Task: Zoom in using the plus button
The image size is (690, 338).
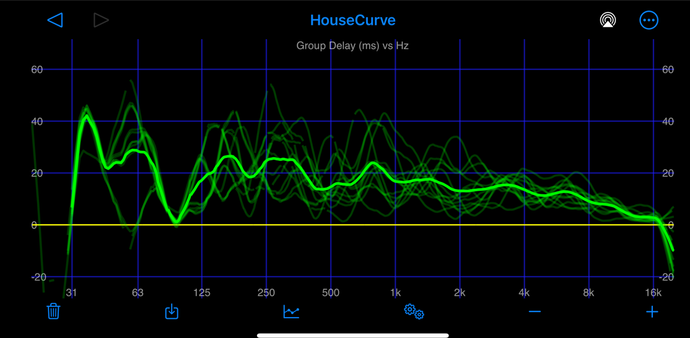Action: click(x=652, y=312)
